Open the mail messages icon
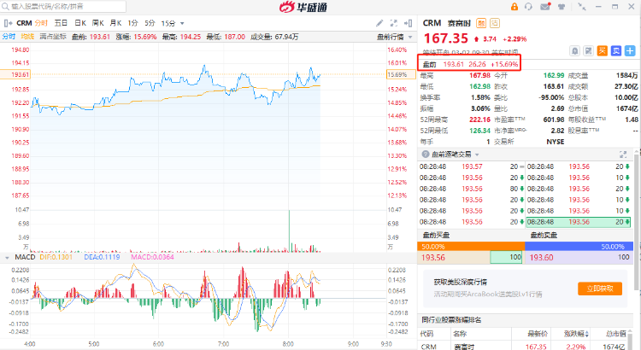This screenshot has width=641, height=350. [545, 7]
